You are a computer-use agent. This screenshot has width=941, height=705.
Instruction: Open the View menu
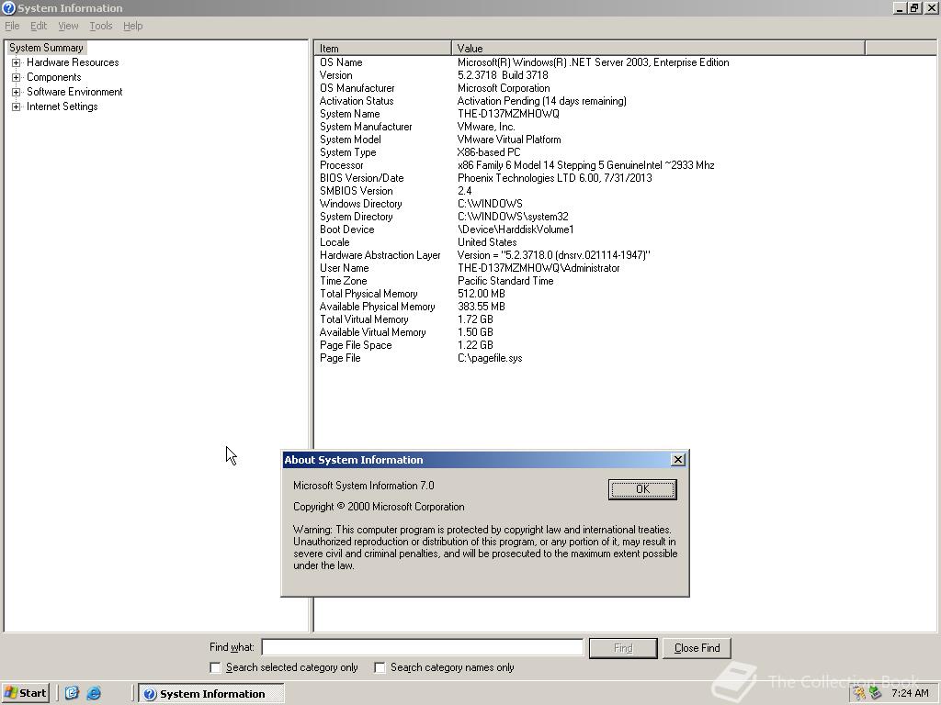click(68, 26)
